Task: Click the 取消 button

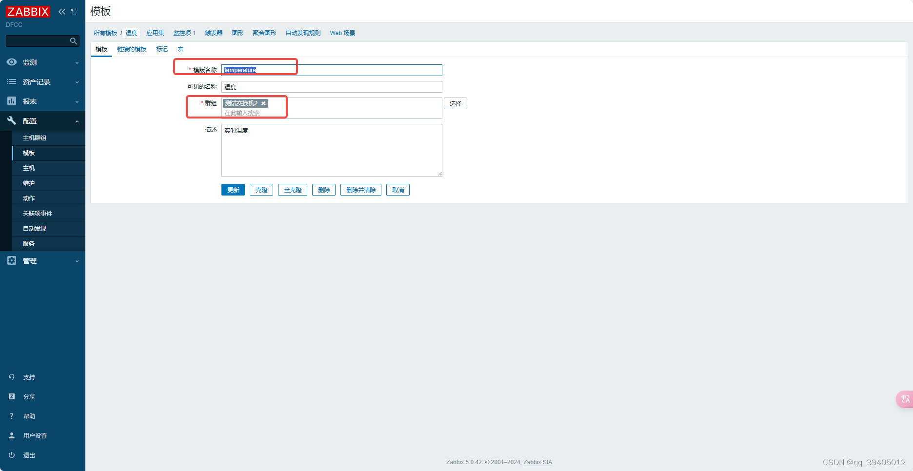Action: pyautogui.click(x=398, y=190)
